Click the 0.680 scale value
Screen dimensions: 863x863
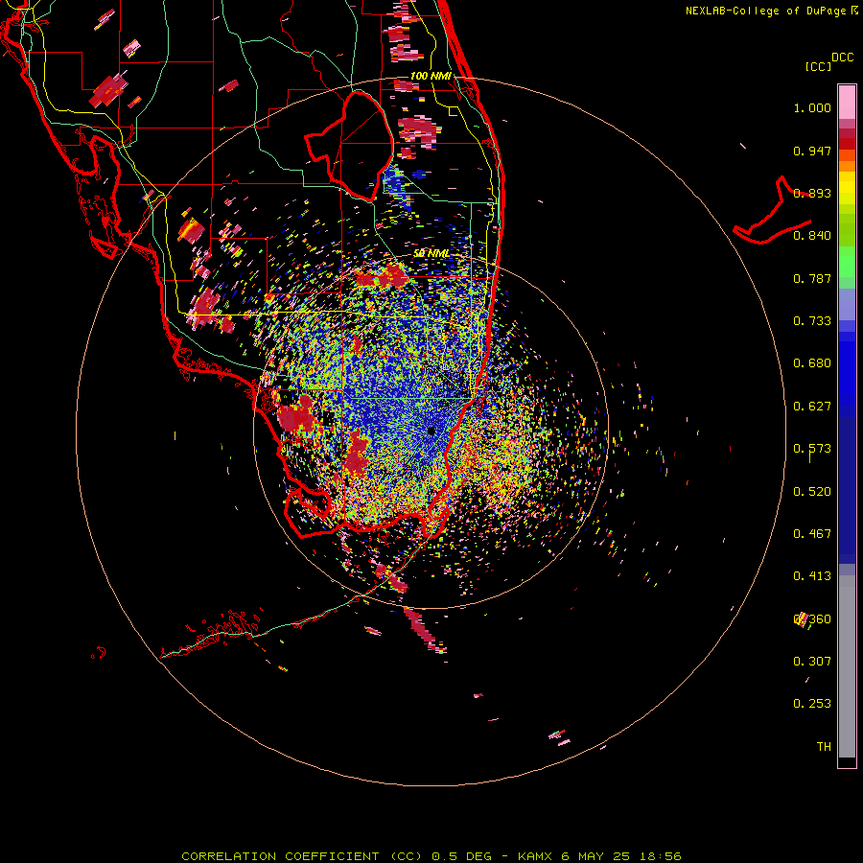click(812, 363)
